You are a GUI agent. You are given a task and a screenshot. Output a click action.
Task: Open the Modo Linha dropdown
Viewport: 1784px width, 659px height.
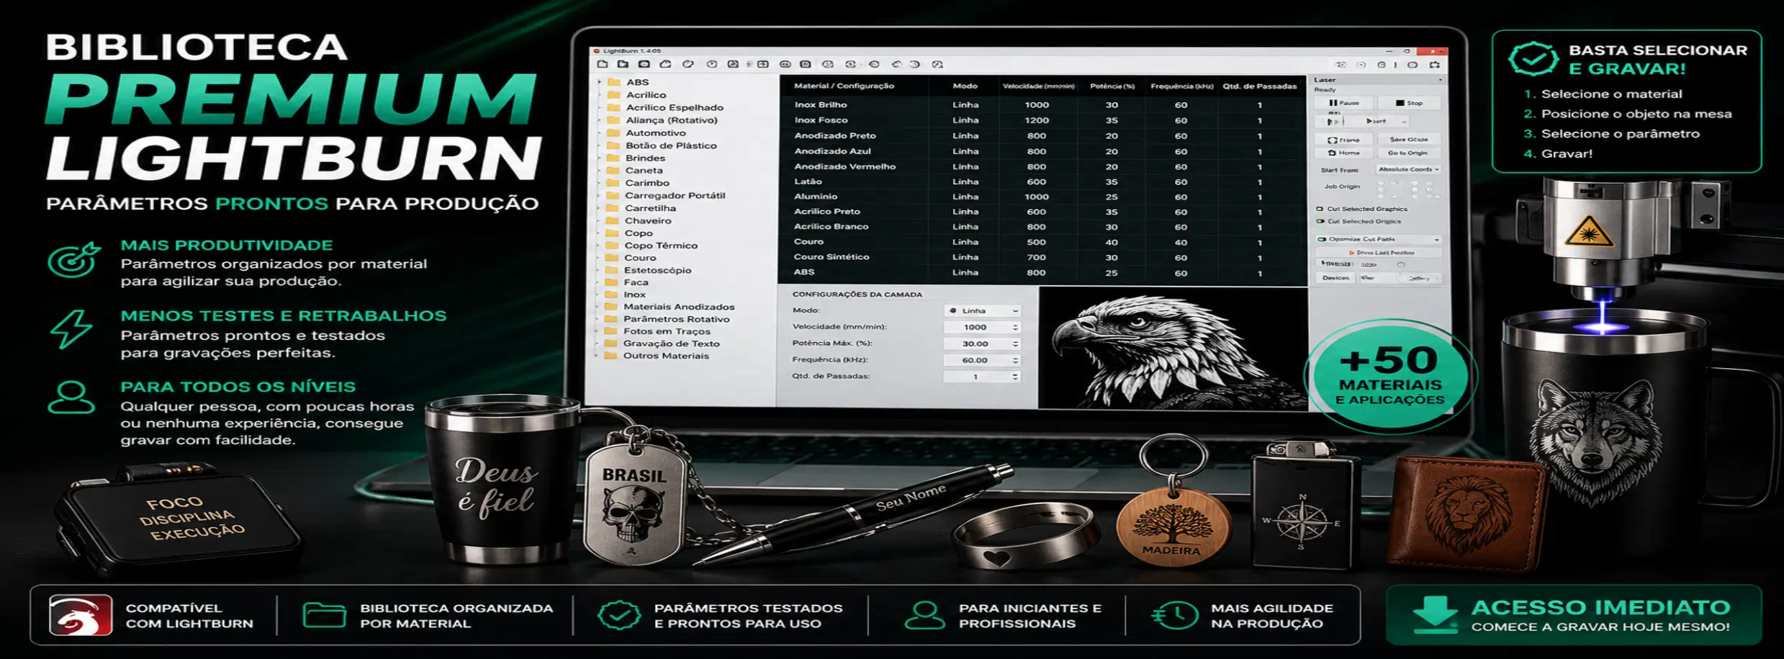pos(983,310)
